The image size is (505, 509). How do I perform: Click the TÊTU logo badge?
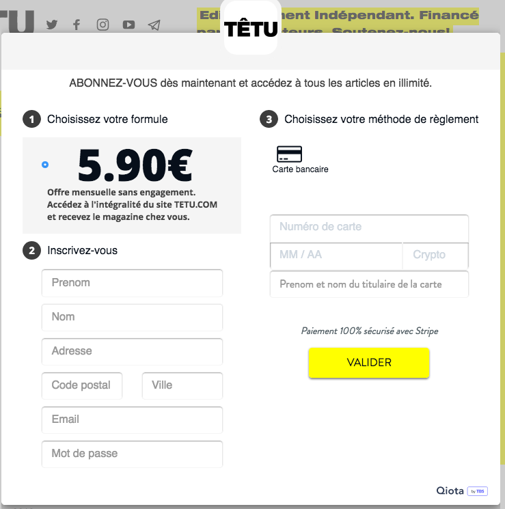coord(251,28)
